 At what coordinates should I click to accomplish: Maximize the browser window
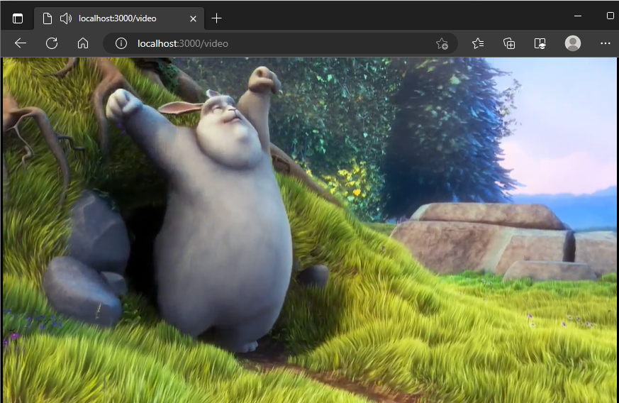point(610,16)
